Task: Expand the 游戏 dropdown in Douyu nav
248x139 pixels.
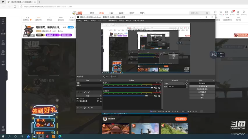Action: click(x=132, y=13)
